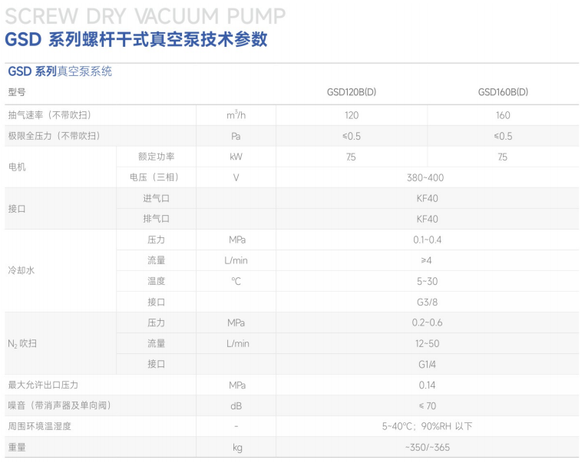Click the '冷却水' category label
Image resolution: width=585 pixels, height=473 pixels.
pyautogui.click(x=21, y=271)
